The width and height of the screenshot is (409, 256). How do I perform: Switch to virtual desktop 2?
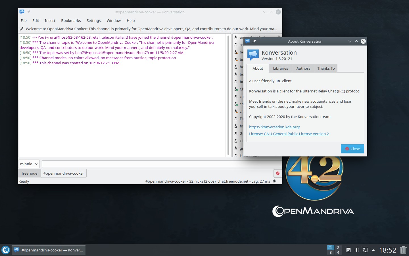[x=338, y=247]
